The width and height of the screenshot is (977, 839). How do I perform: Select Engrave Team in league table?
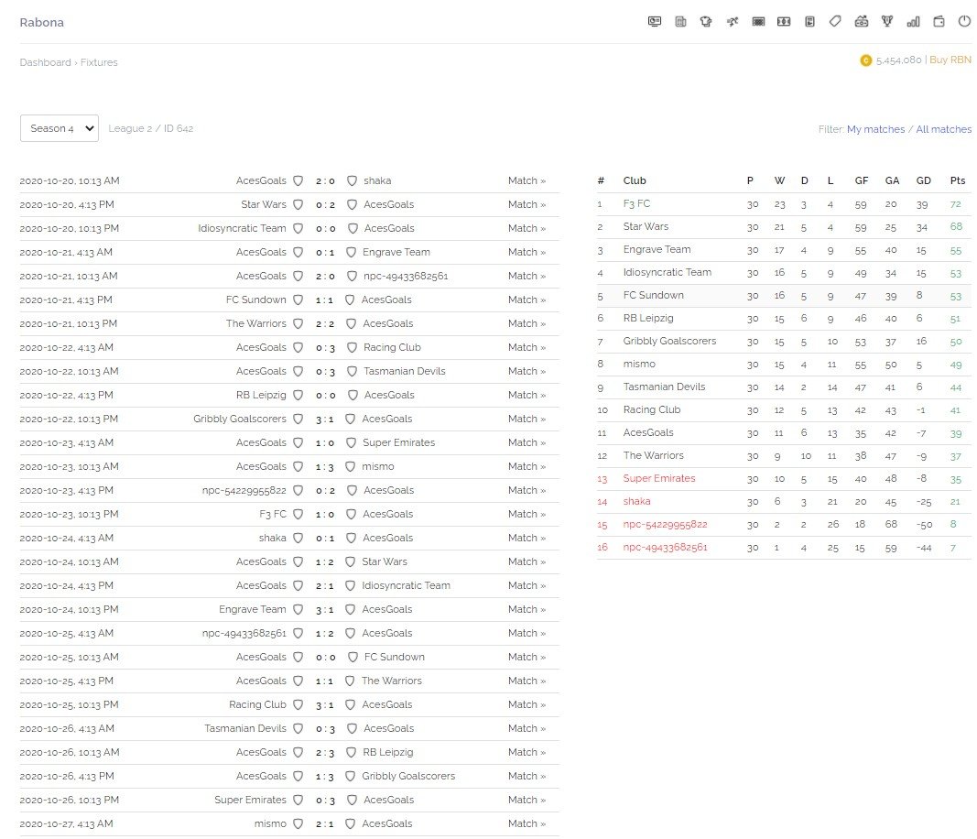coord(657,249)
